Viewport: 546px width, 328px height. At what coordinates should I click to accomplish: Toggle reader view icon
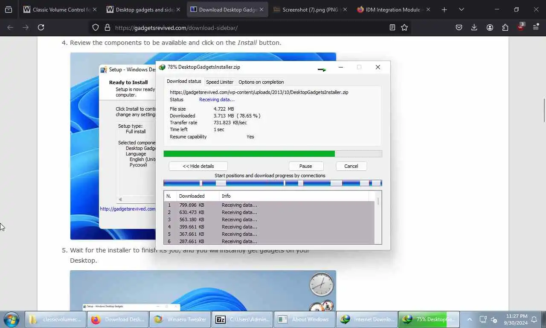click(392, 27)
